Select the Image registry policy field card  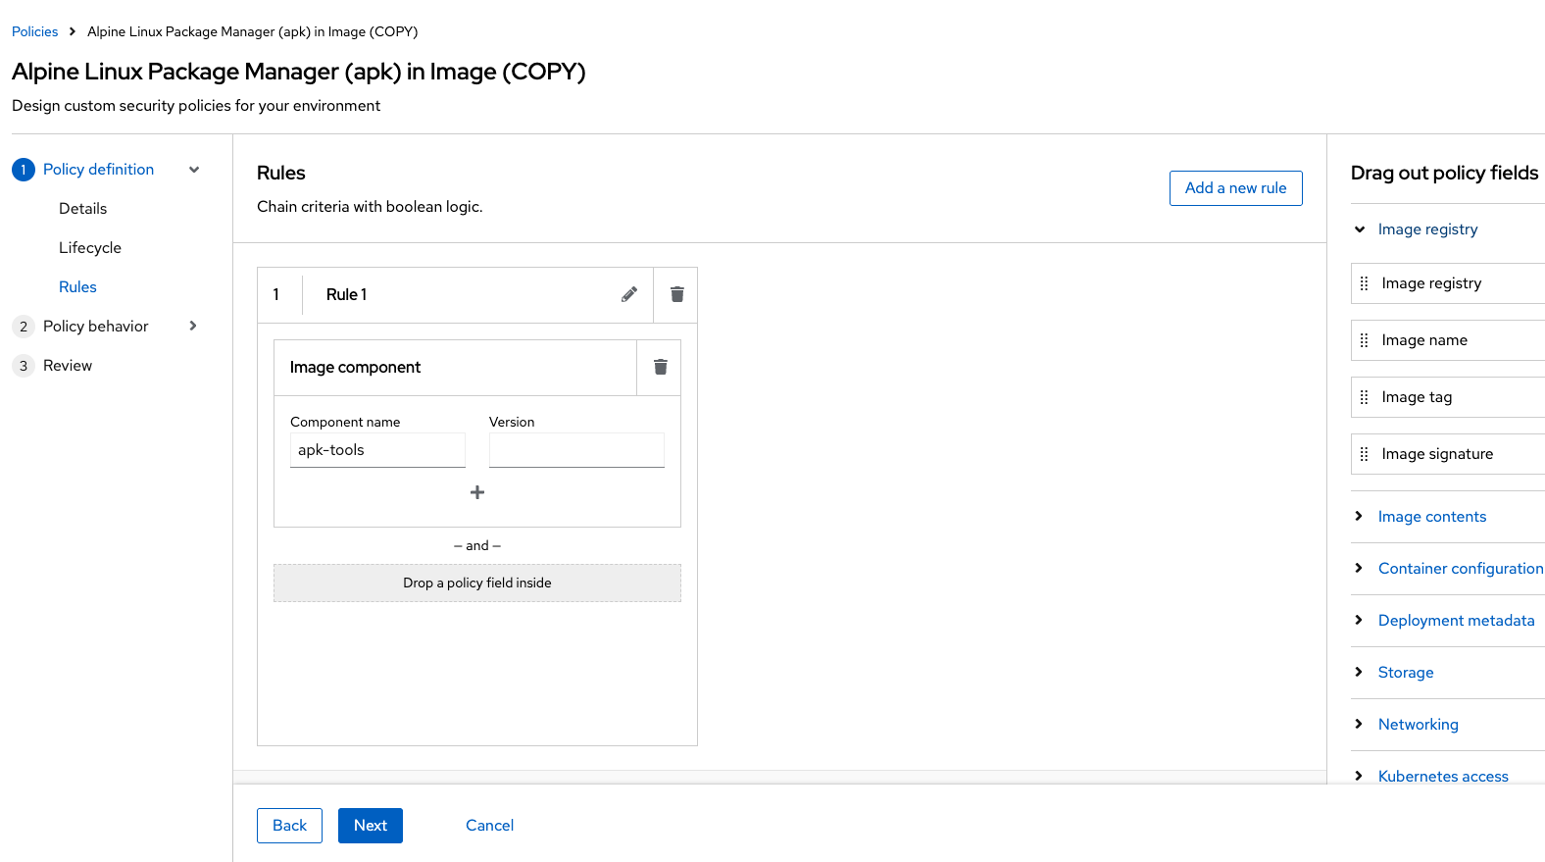[x=1448, y=283]
